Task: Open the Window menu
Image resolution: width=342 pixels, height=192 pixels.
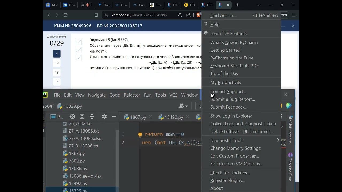Action: click(189, 95)
